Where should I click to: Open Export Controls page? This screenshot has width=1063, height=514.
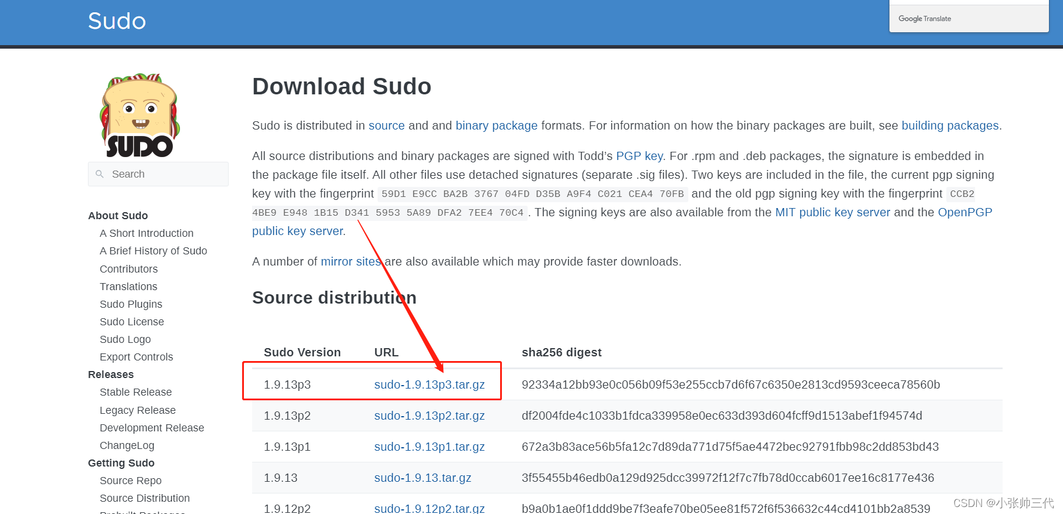(136, 357)
